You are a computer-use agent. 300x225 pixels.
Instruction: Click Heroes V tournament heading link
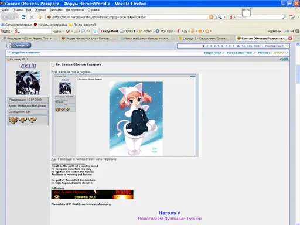169,213
